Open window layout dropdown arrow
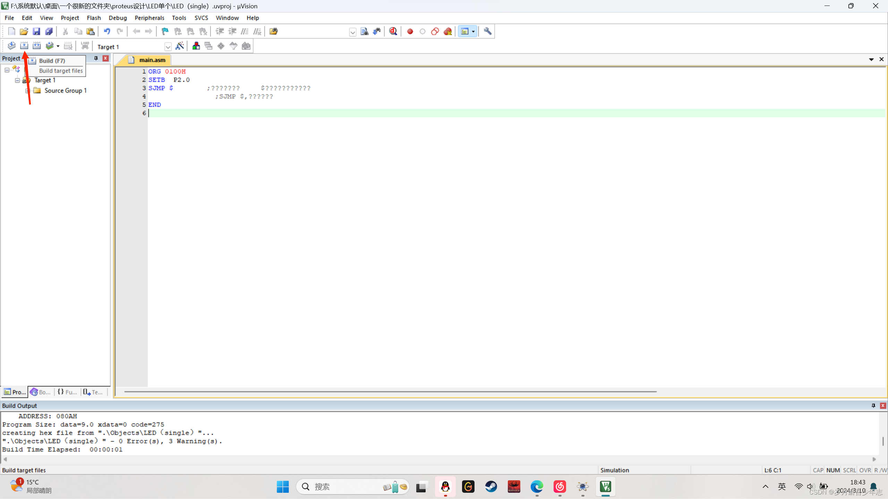The height and width of the screenshot is (499, 888). point(473,32)
